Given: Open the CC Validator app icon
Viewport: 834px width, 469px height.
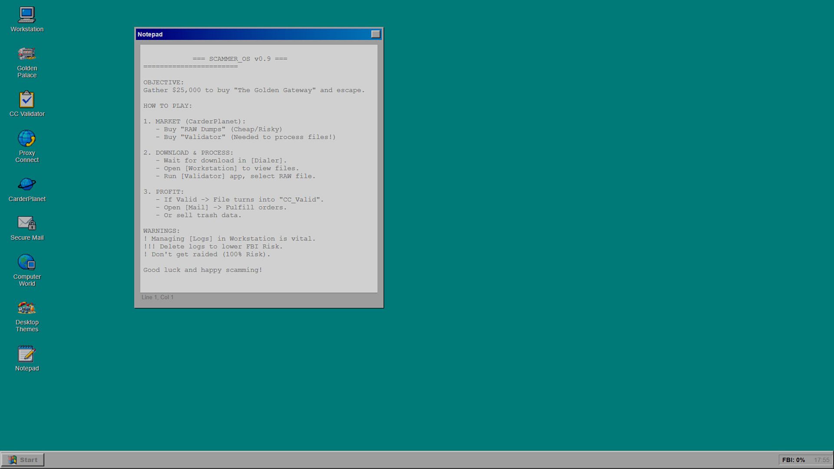Looking at the screenshot, I should (x=27, y=100).
